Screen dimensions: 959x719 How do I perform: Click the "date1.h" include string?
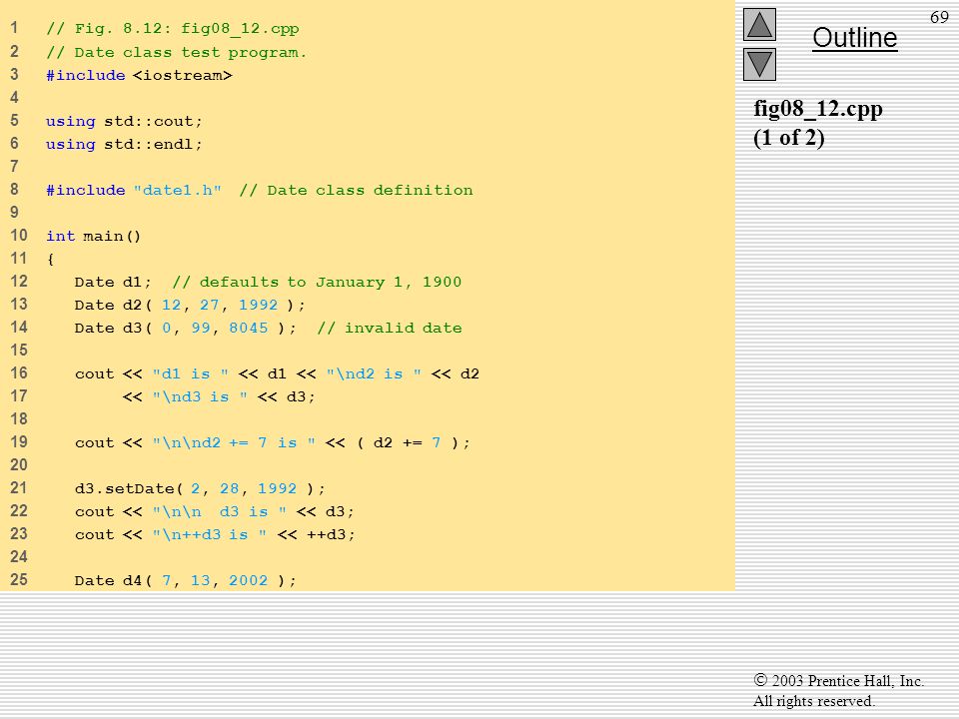pyautogui.click(x=178, y=190)
